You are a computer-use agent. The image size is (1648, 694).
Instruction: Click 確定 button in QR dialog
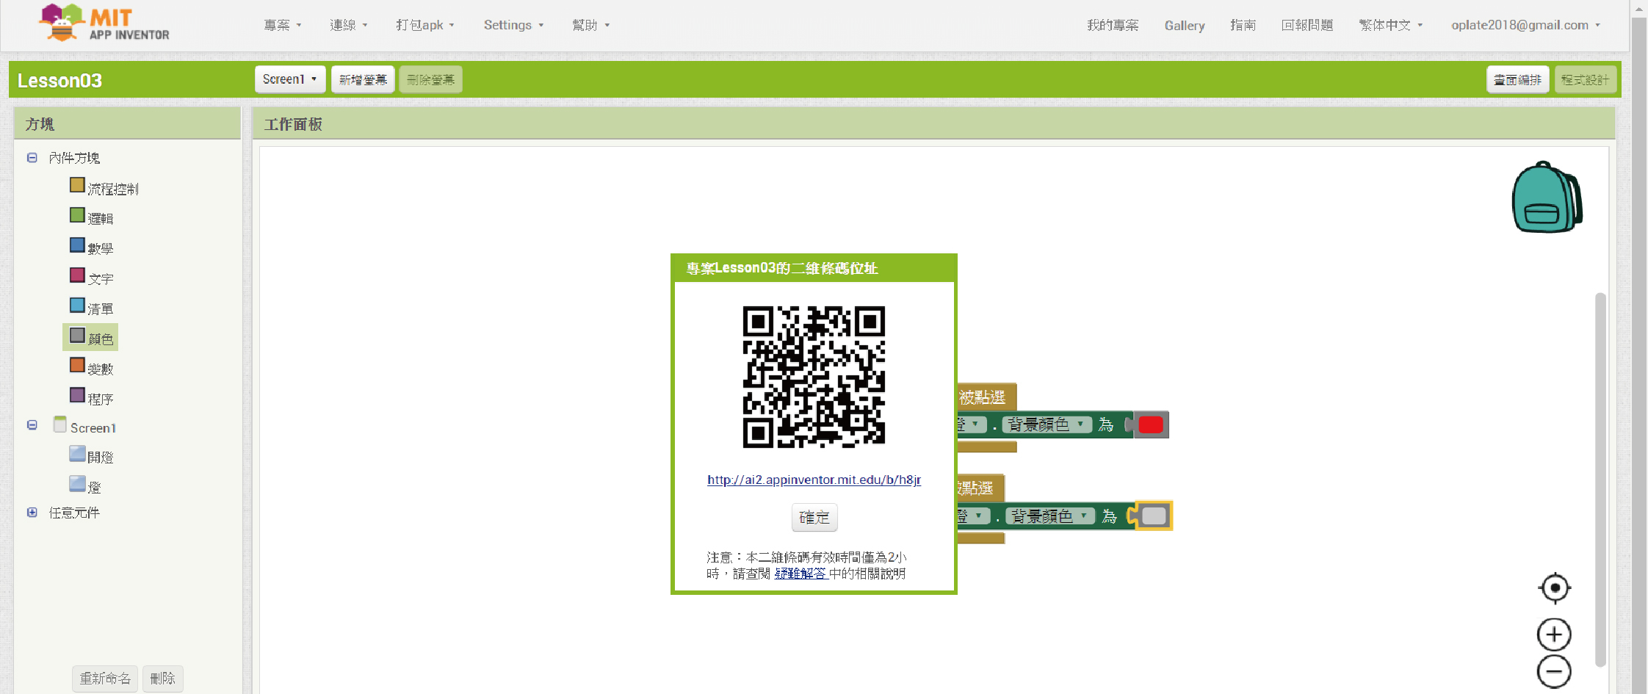pos(814,517)
